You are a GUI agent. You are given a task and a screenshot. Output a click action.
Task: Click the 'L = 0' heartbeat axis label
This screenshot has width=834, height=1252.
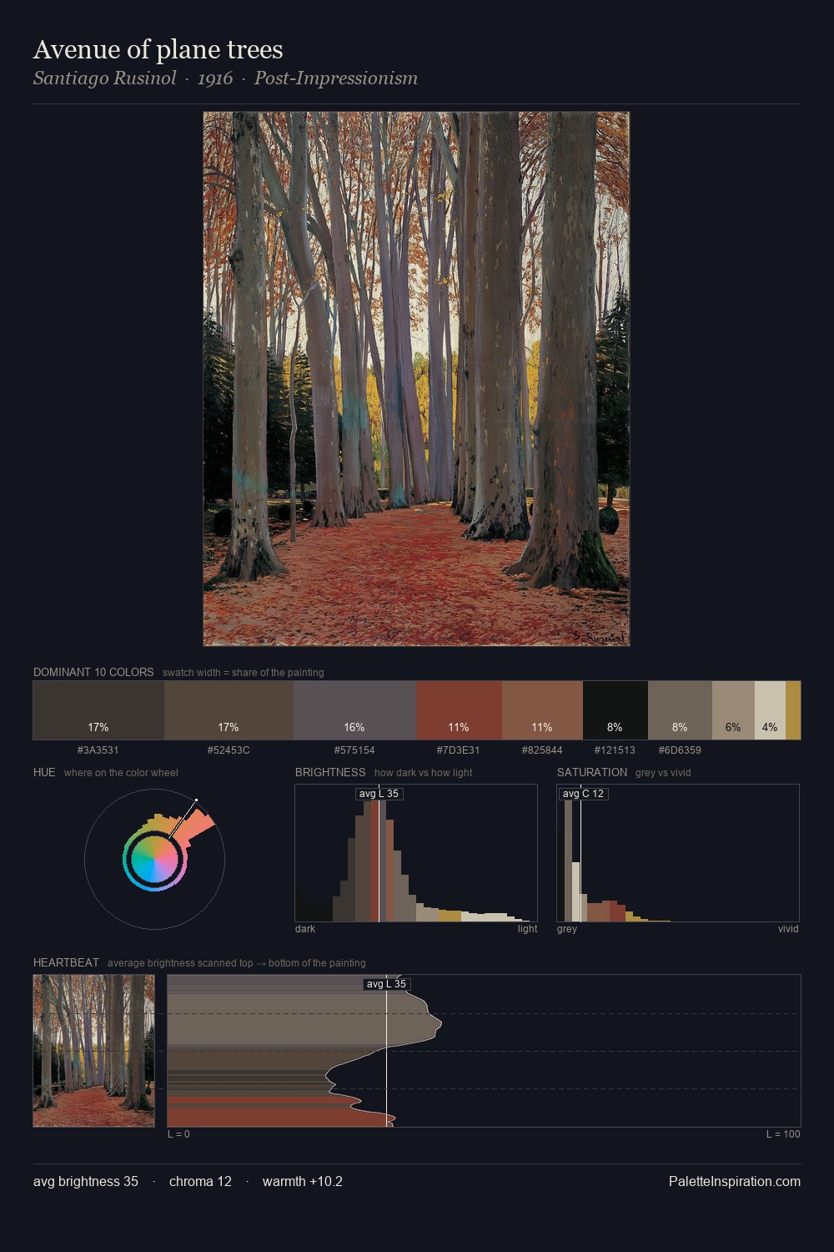[x=178, y=1134]
